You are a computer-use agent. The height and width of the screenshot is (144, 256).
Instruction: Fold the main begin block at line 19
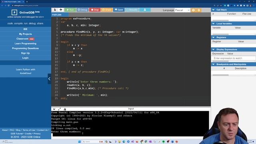(x=59, y=78)
